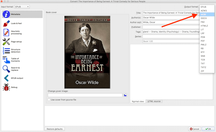Screen dimensions: 216x132
Task: Open the Metadata section icon
Action: coord(6,14)
